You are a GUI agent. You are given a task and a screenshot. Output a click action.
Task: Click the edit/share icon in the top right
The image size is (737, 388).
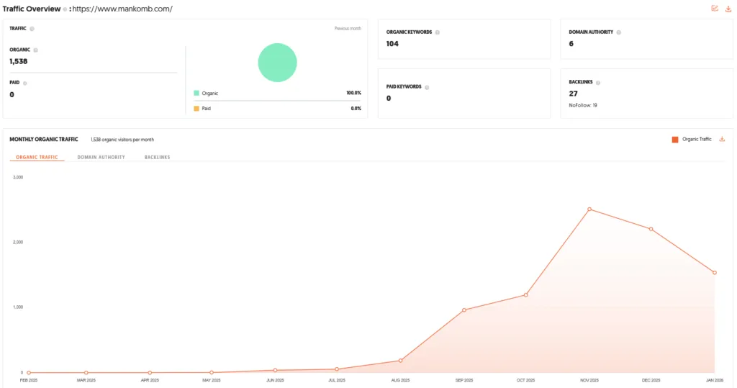[715, 9]
